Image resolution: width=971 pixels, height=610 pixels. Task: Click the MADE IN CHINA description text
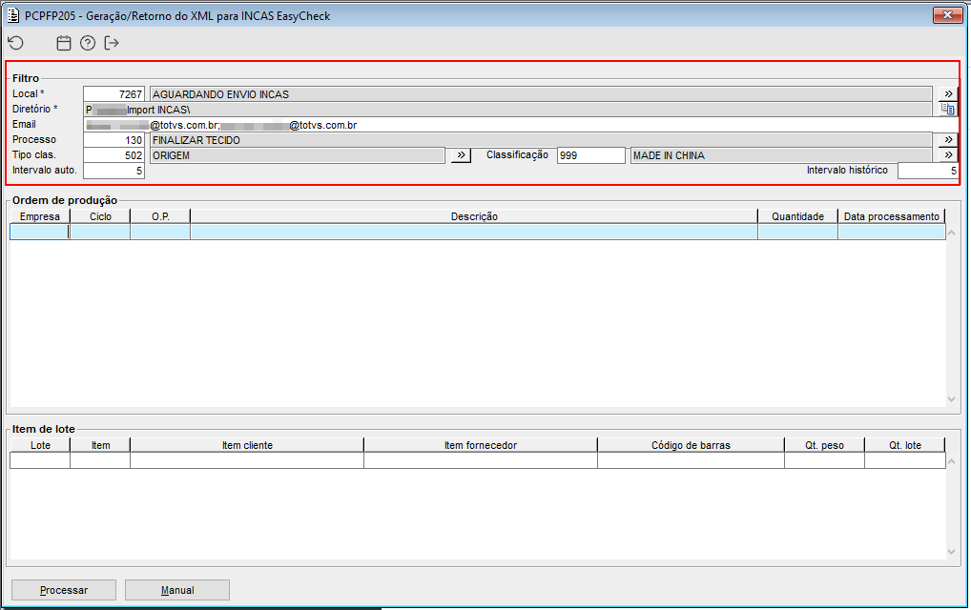(x=669, y=156)
